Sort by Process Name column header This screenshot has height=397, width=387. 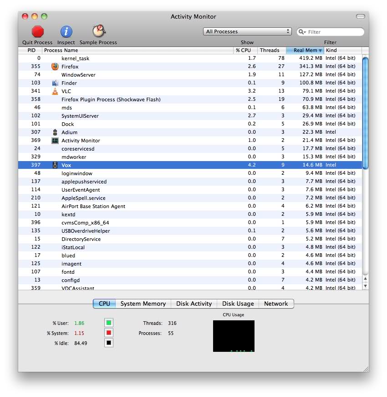137,50
